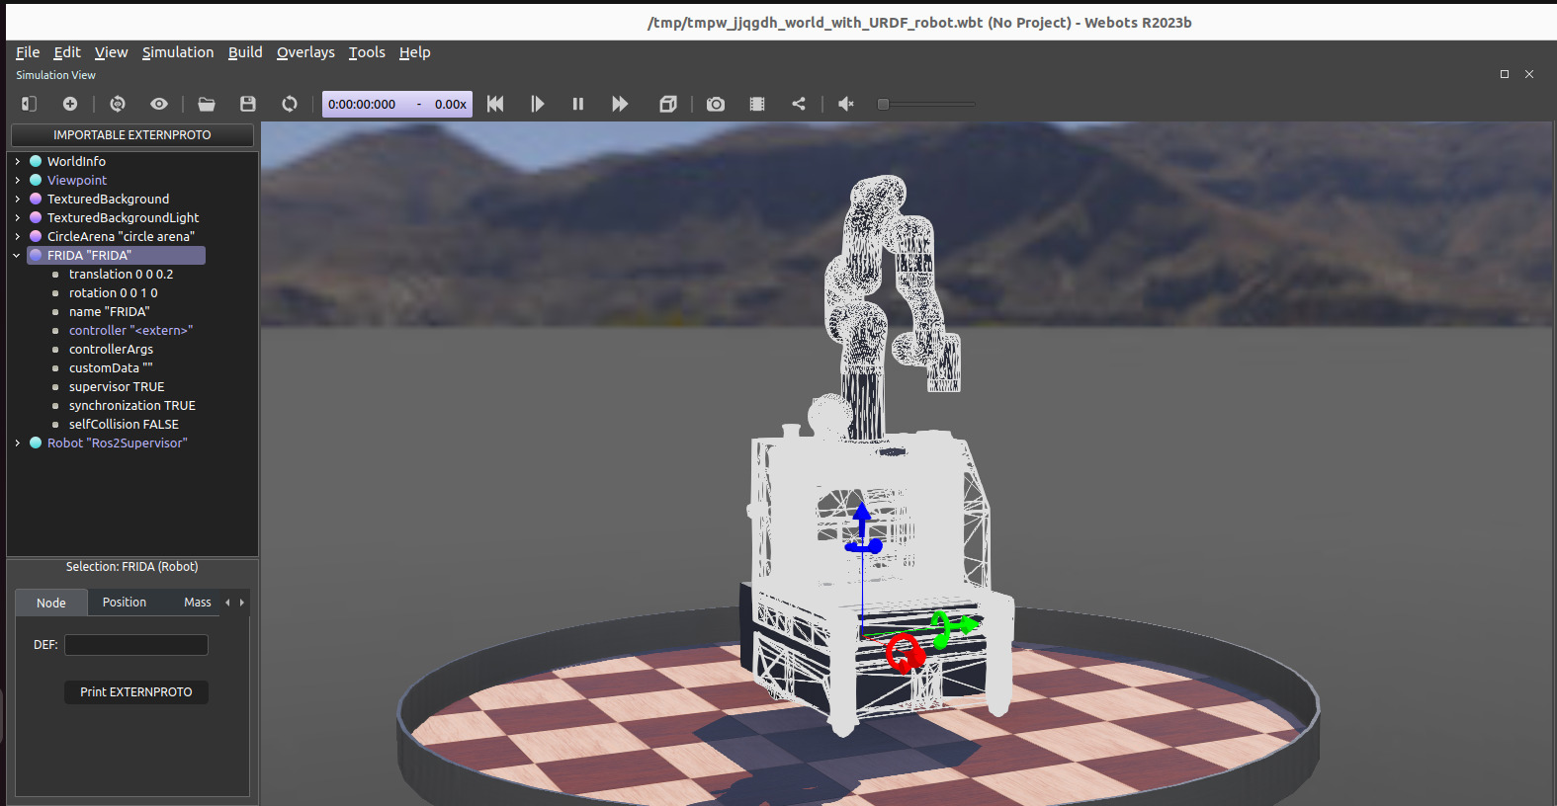This screenshot has height=806, width=1557.
Task: Reset simulation with rewind icon
Action: tap(495, 104)
